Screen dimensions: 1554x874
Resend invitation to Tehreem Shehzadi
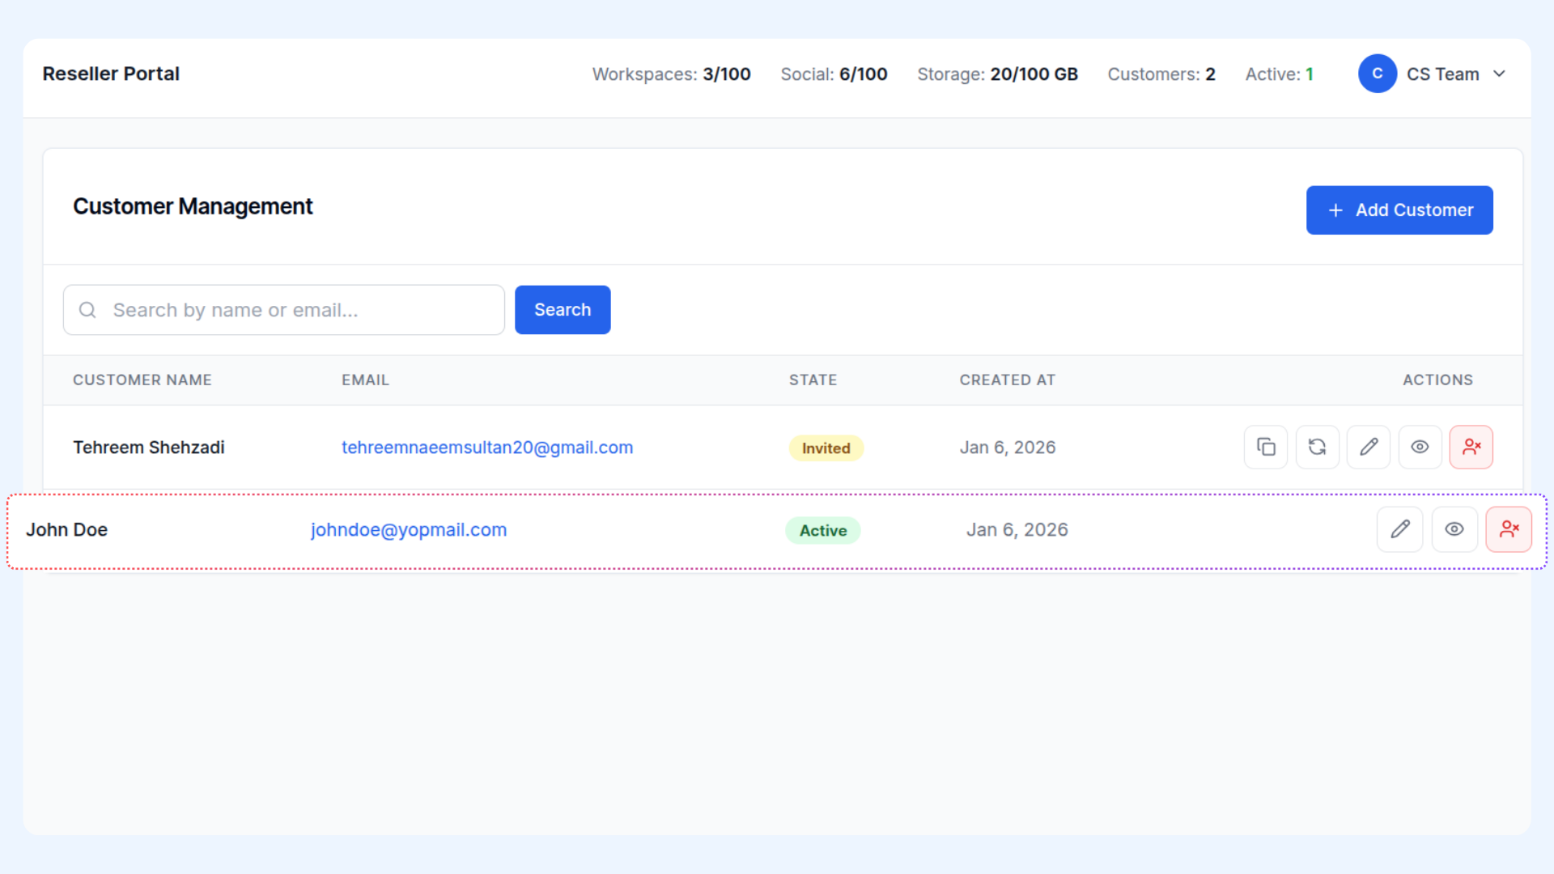tap(1317, 448)
